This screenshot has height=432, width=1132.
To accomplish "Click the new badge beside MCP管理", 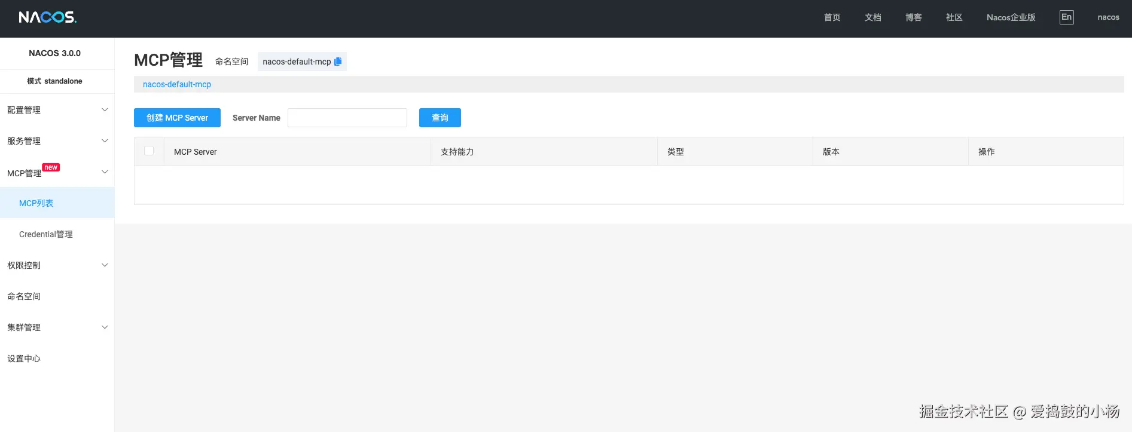I will coord(51,167).
